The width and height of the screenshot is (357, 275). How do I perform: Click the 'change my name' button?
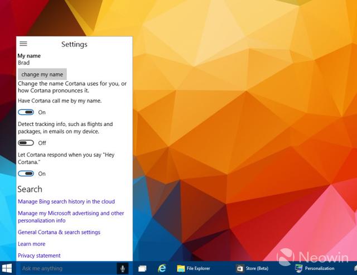click(x=42, y=74)
